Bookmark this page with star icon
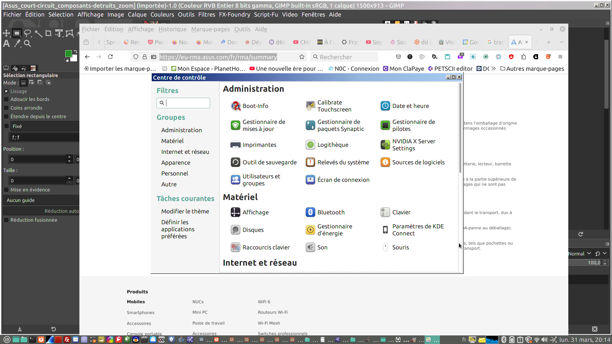The height and width of the screenshot is (344, 612). point(302,57)
